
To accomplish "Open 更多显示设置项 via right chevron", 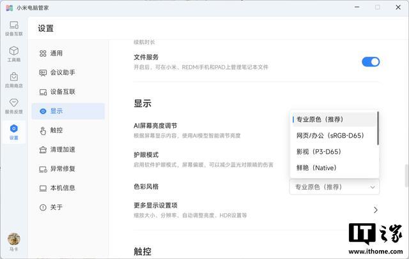I will point(375,210).
